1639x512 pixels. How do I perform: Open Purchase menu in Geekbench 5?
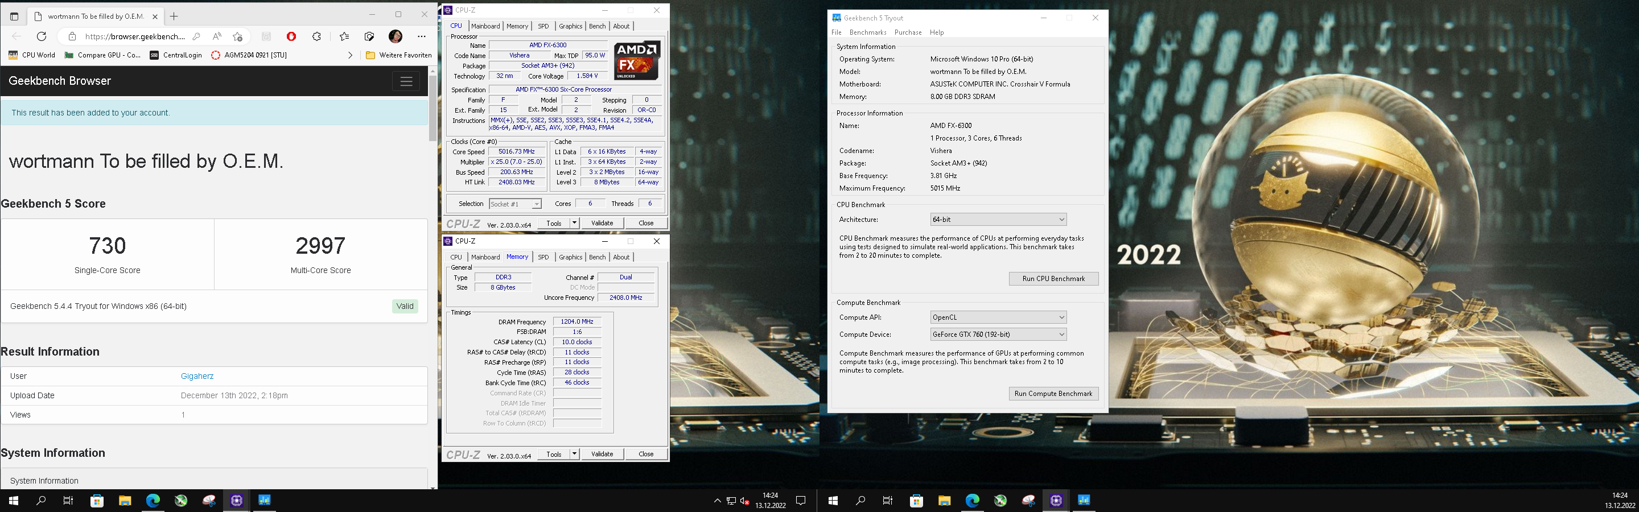(908, 32)
